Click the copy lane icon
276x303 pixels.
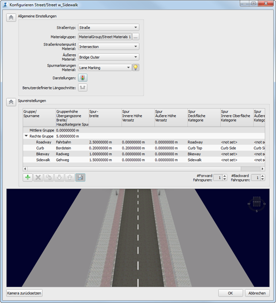[49, 178]
